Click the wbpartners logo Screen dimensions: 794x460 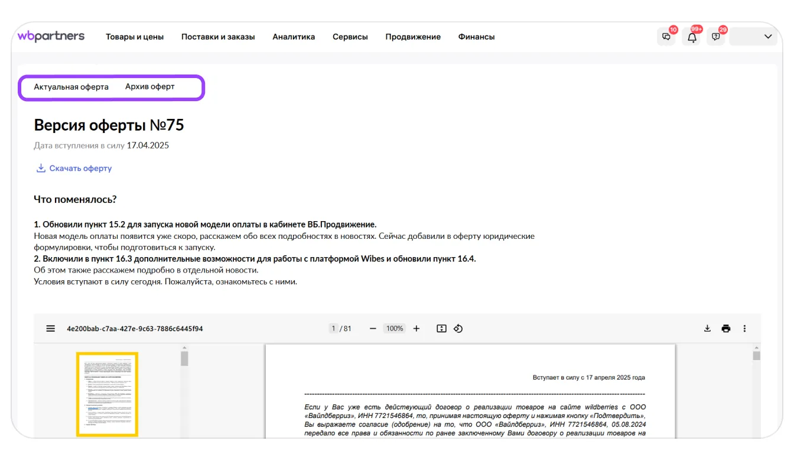pos(51,36)
